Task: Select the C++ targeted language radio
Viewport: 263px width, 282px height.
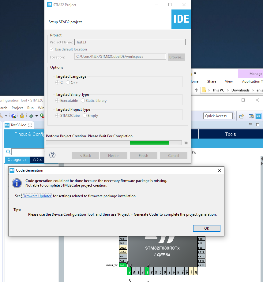Action: [68, 83]
